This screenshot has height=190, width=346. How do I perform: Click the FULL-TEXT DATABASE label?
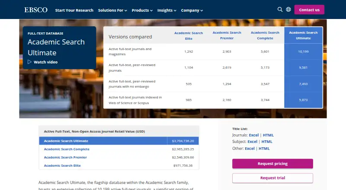[x=45, y=34]
